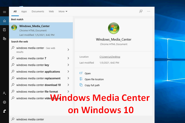Click the Windows_Media_Center title in preview pane
The width and height of the screenshot is (185, 123).
coord(113,39)
